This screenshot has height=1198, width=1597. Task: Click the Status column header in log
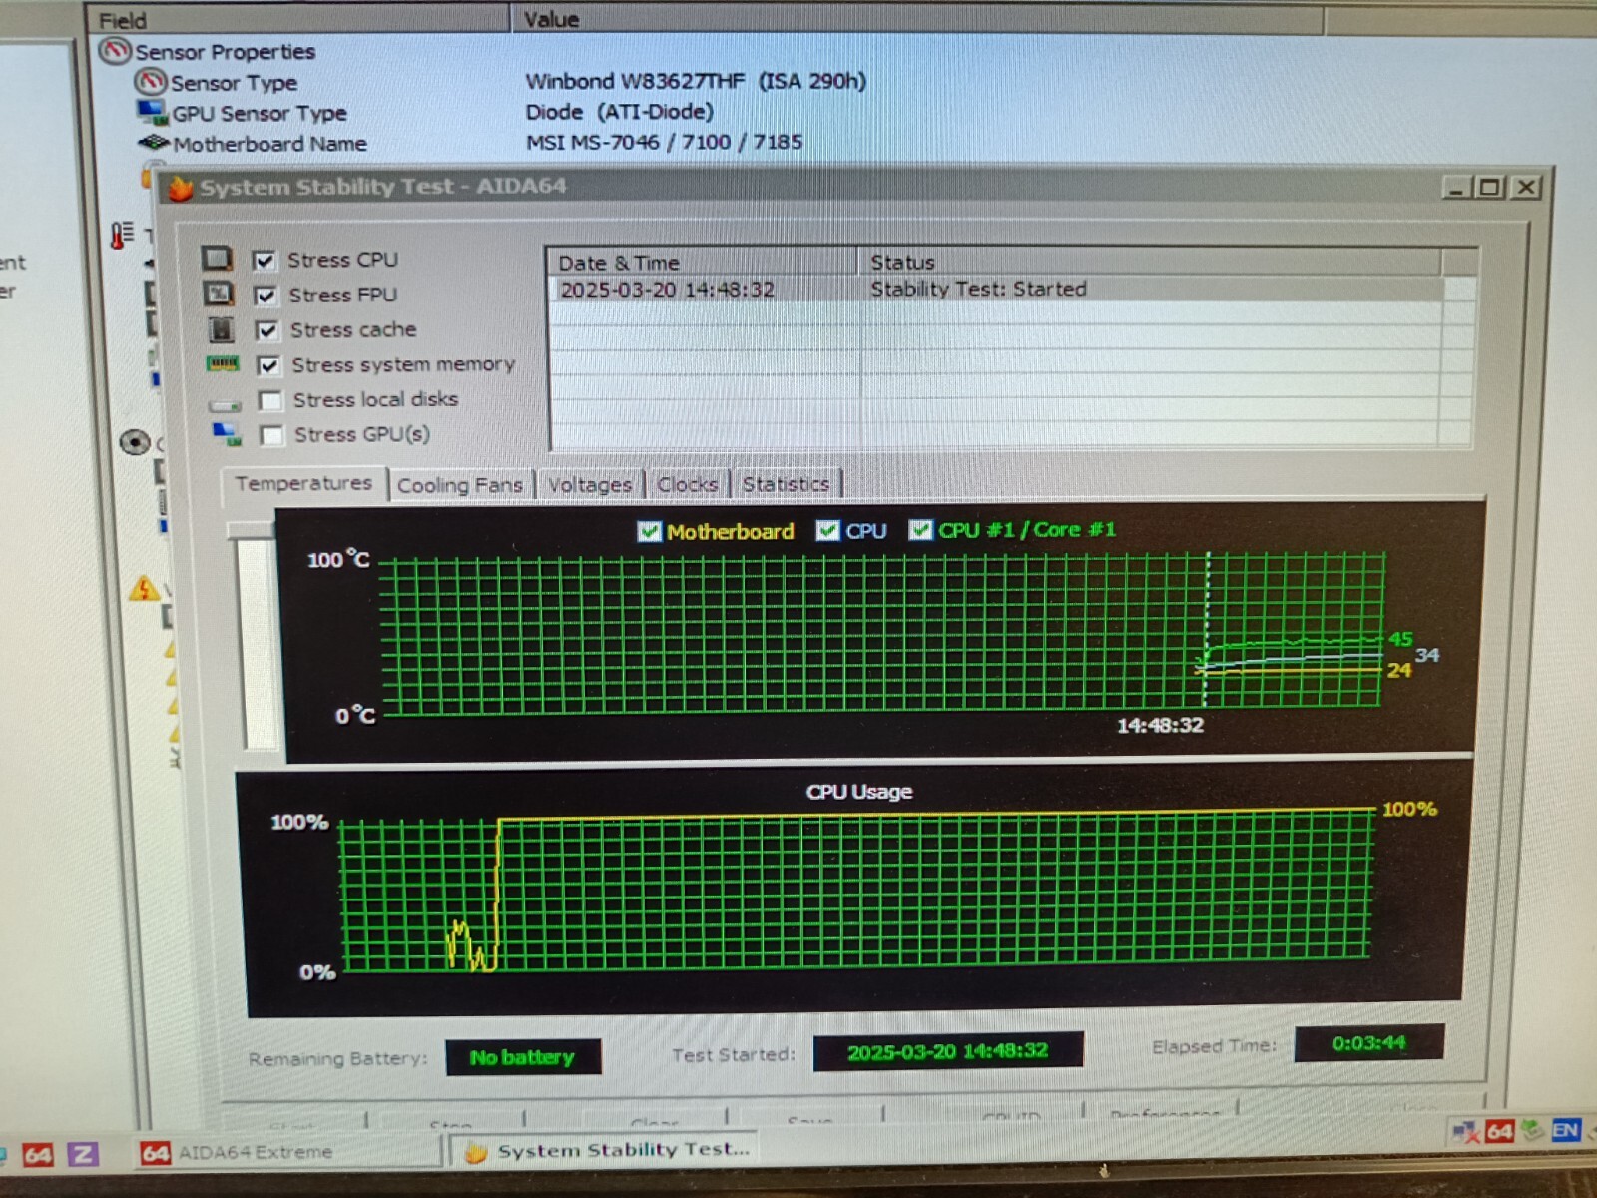coord(1149,262)
